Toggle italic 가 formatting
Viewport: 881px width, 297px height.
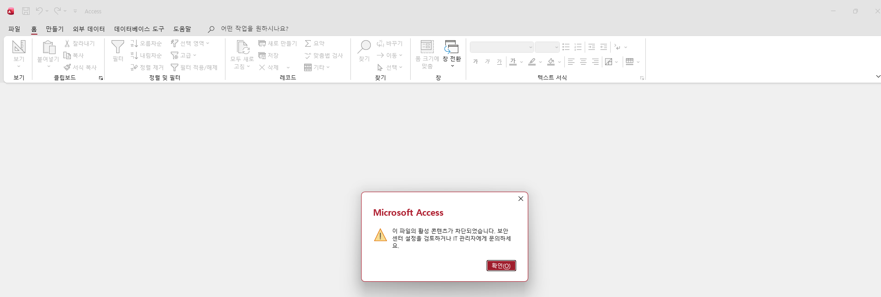[x=487, y=61]
